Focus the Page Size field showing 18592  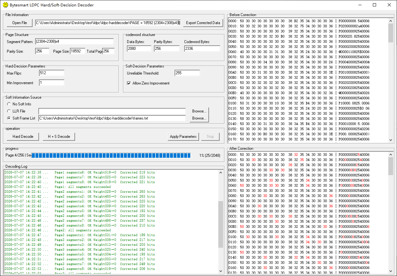point(78,51)
